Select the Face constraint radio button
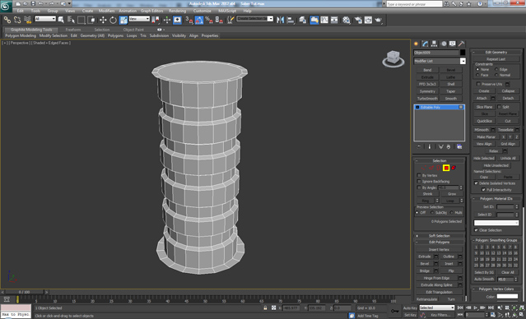This screenshot has width=526, height=319. coord(477,75)
